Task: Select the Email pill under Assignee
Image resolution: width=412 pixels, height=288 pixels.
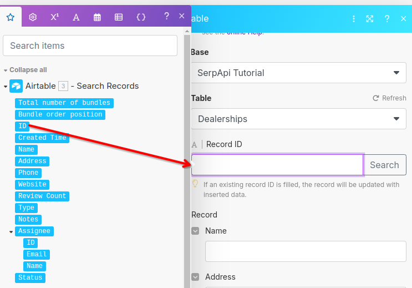Action: (x=37, y=254)
